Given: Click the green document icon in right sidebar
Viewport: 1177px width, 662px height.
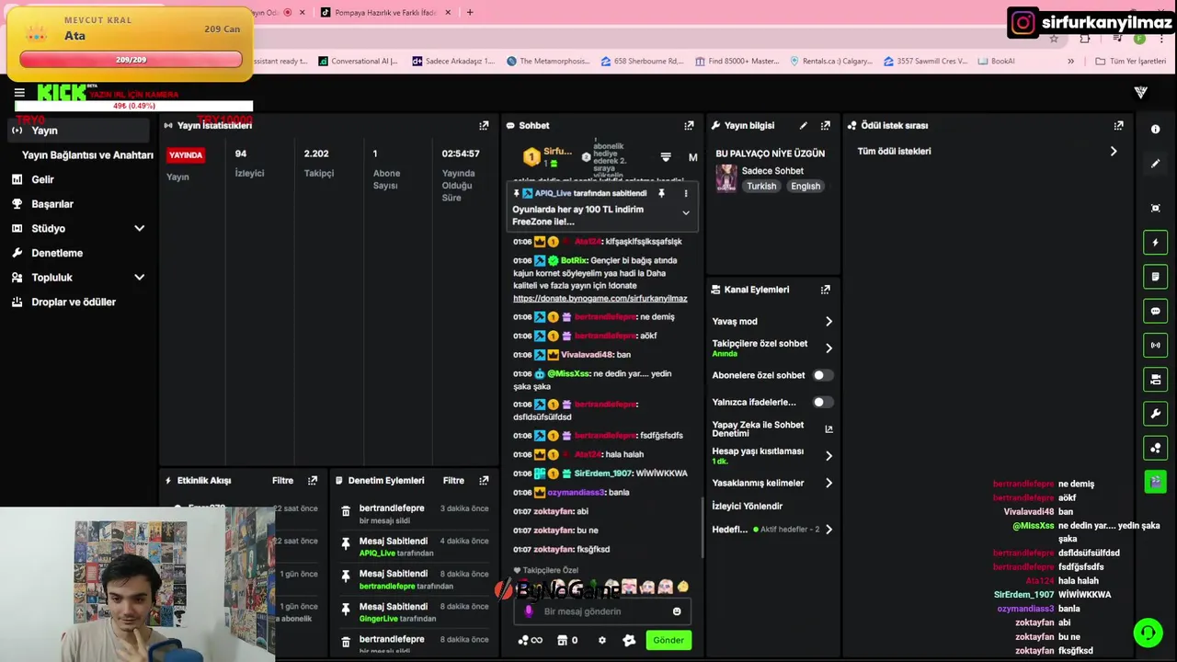Looking at the screenshot, I should point(1156,277).
